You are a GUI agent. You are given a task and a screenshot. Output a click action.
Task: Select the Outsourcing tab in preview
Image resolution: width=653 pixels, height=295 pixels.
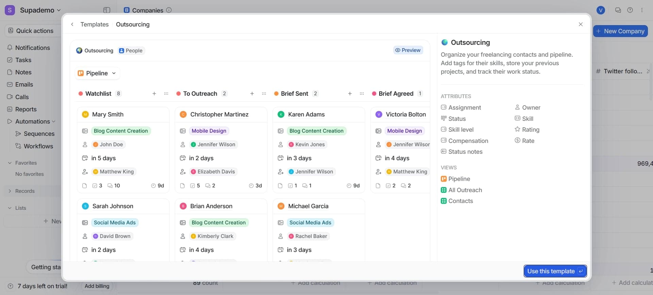point(95,51)
